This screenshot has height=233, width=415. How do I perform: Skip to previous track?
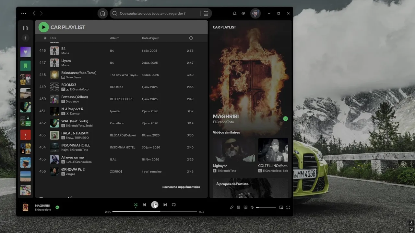click(x=144, y=205)
